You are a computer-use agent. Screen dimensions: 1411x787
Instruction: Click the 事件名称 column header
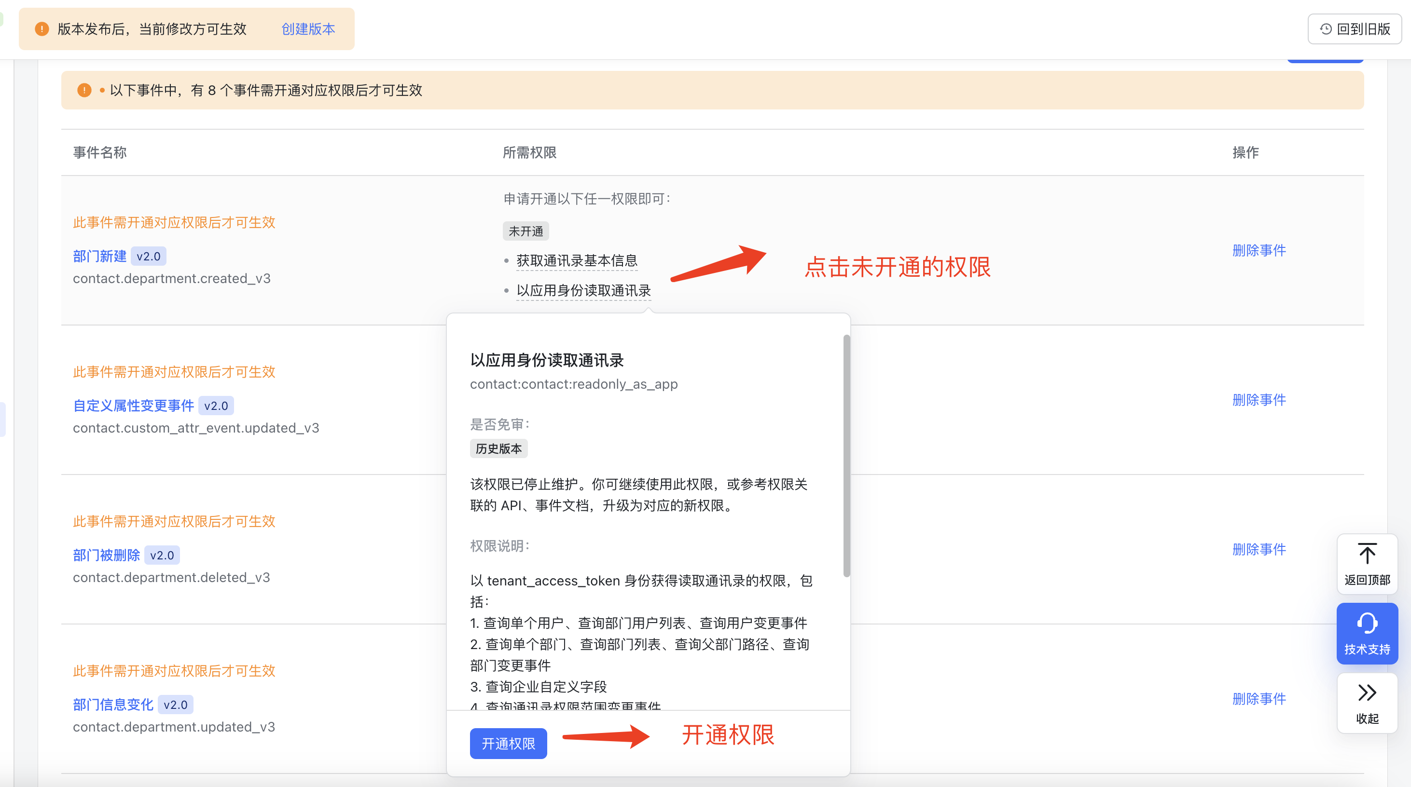click(x=100, y=152)
